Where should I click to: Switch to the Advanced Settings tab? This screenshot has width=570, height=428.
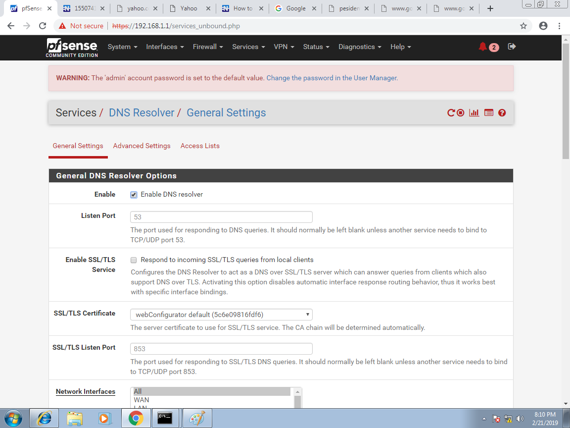142,146
